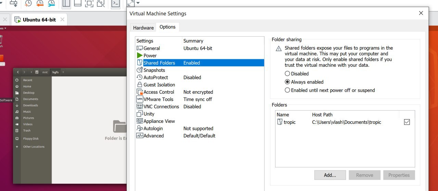Select the tropic folder entry

click(345, 122)
